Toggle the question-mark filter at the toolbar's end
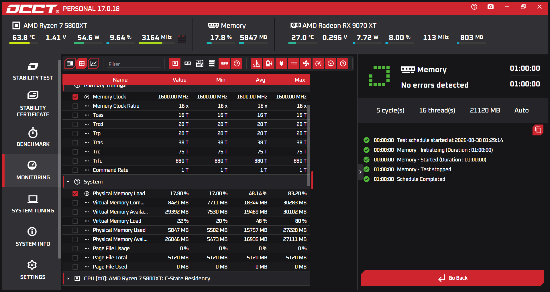The width and height of the screenshot is (550, 292). [343, 64]
